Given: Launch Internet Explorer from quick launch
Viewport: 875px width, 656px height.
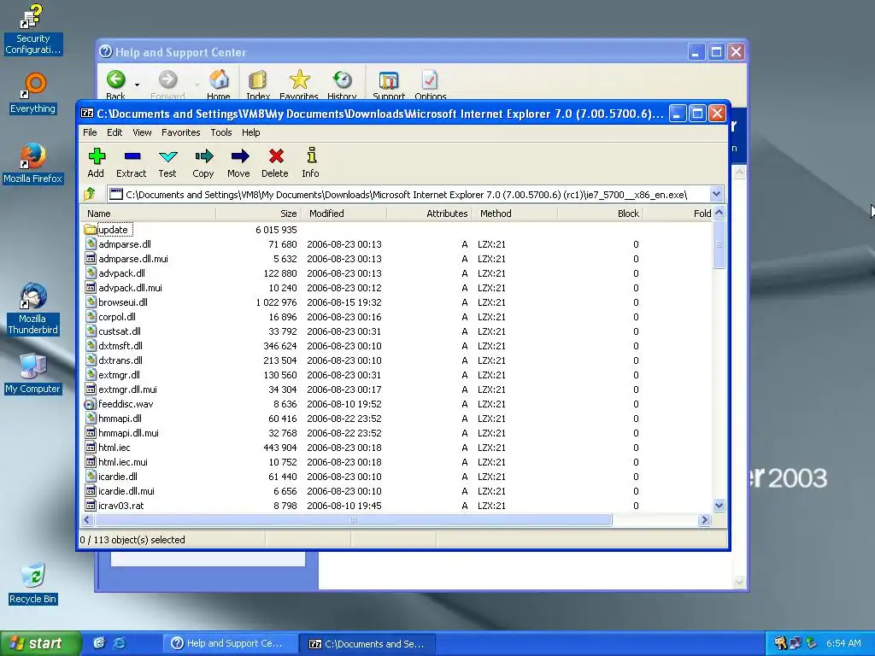Looking at the screenshot, I should click(x=120, y=643).
